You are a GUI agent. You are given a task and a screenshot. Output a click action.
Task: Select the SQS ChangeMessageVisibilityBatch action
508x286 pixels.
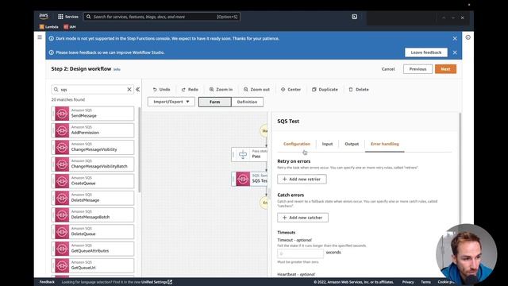tap(93, 164)
